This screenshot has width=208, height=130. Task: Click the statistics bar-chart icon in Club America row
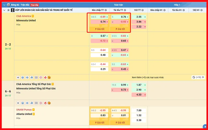[32, 77]
